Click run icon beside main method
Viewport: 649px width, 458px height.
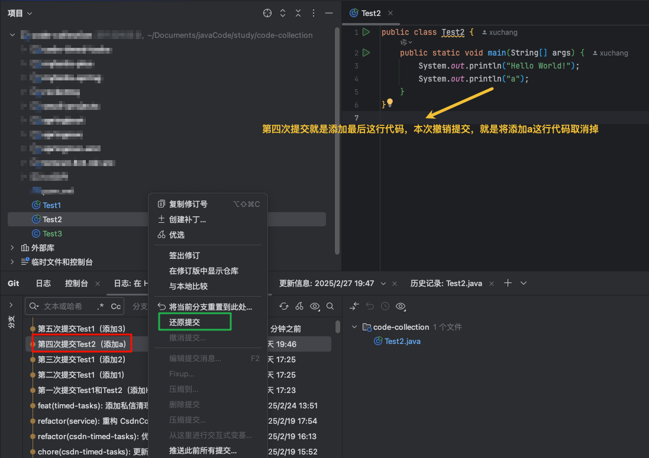[366, 53]
